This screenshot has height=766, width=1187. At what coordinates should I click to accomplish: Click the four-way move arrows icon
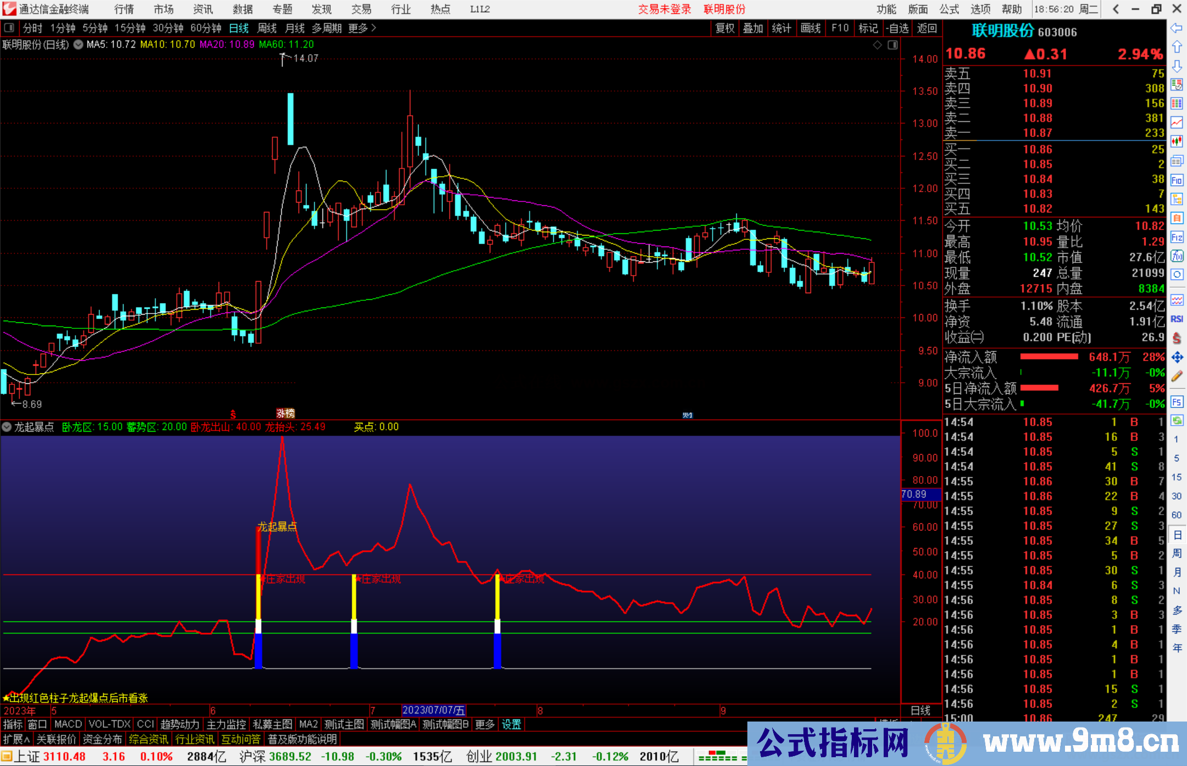(1177, 357)
